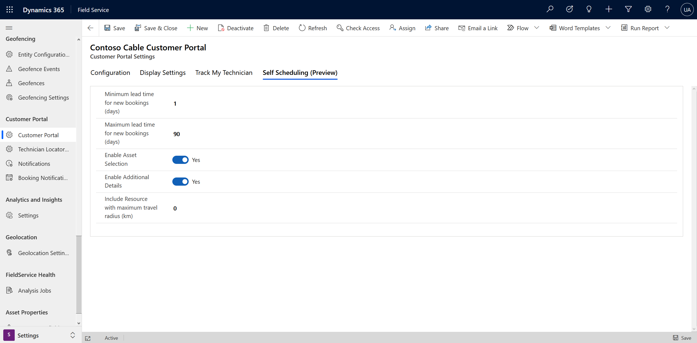Click the Flow button
The image size is (697, 343).
[x=518, y=28]
